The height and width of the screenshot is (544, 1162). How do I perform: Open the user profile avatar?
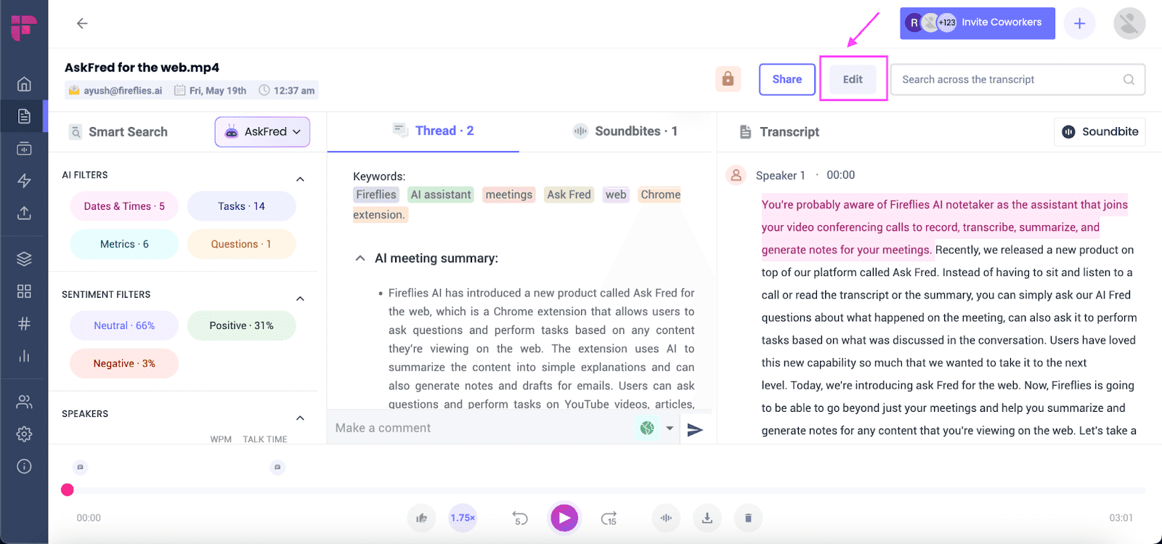[1129, 23]
